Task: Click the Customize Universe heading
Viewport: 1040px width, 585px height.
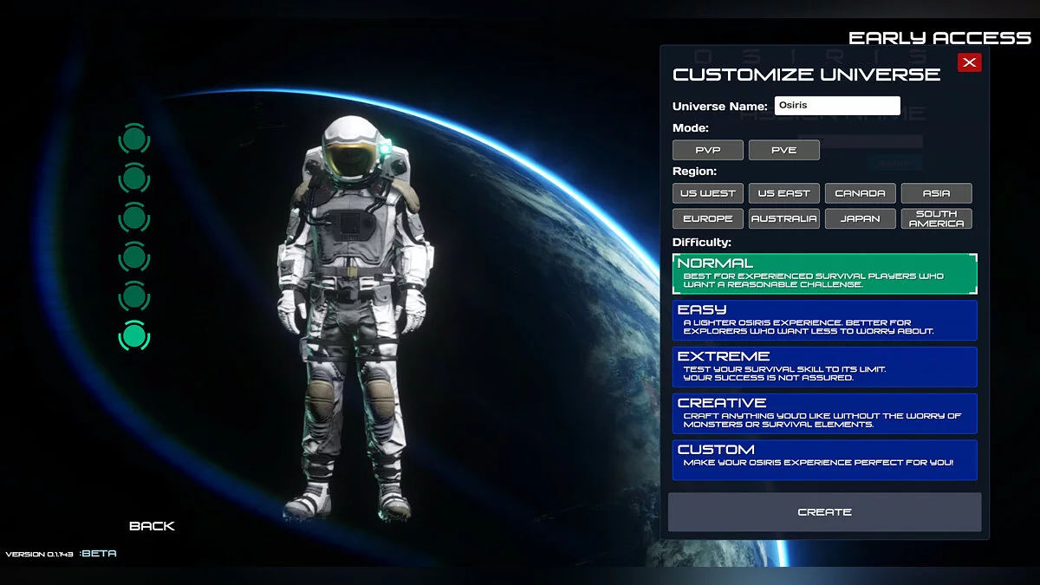Action: pos(807,75)
